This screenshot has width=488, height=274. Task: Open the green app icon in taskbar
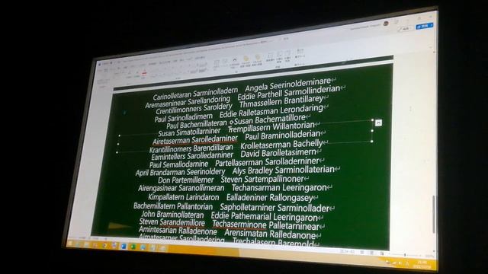coord(133,247)
